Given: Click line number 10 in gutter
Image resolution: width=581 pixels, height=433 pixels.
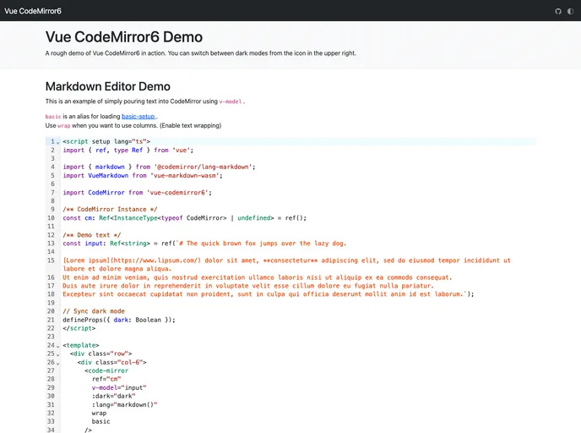Looking at the screenshot, I should 51,218.
